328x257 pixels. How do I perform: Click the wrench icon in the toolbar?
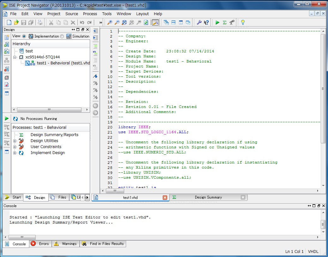199,22
